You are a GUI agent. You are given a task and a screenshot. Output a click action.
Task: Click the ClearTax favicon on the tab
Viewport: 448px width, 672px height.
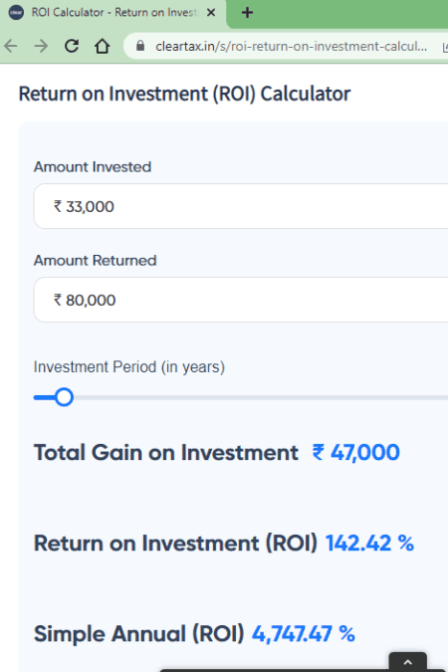pyautogui.click(x=16, y=13)
